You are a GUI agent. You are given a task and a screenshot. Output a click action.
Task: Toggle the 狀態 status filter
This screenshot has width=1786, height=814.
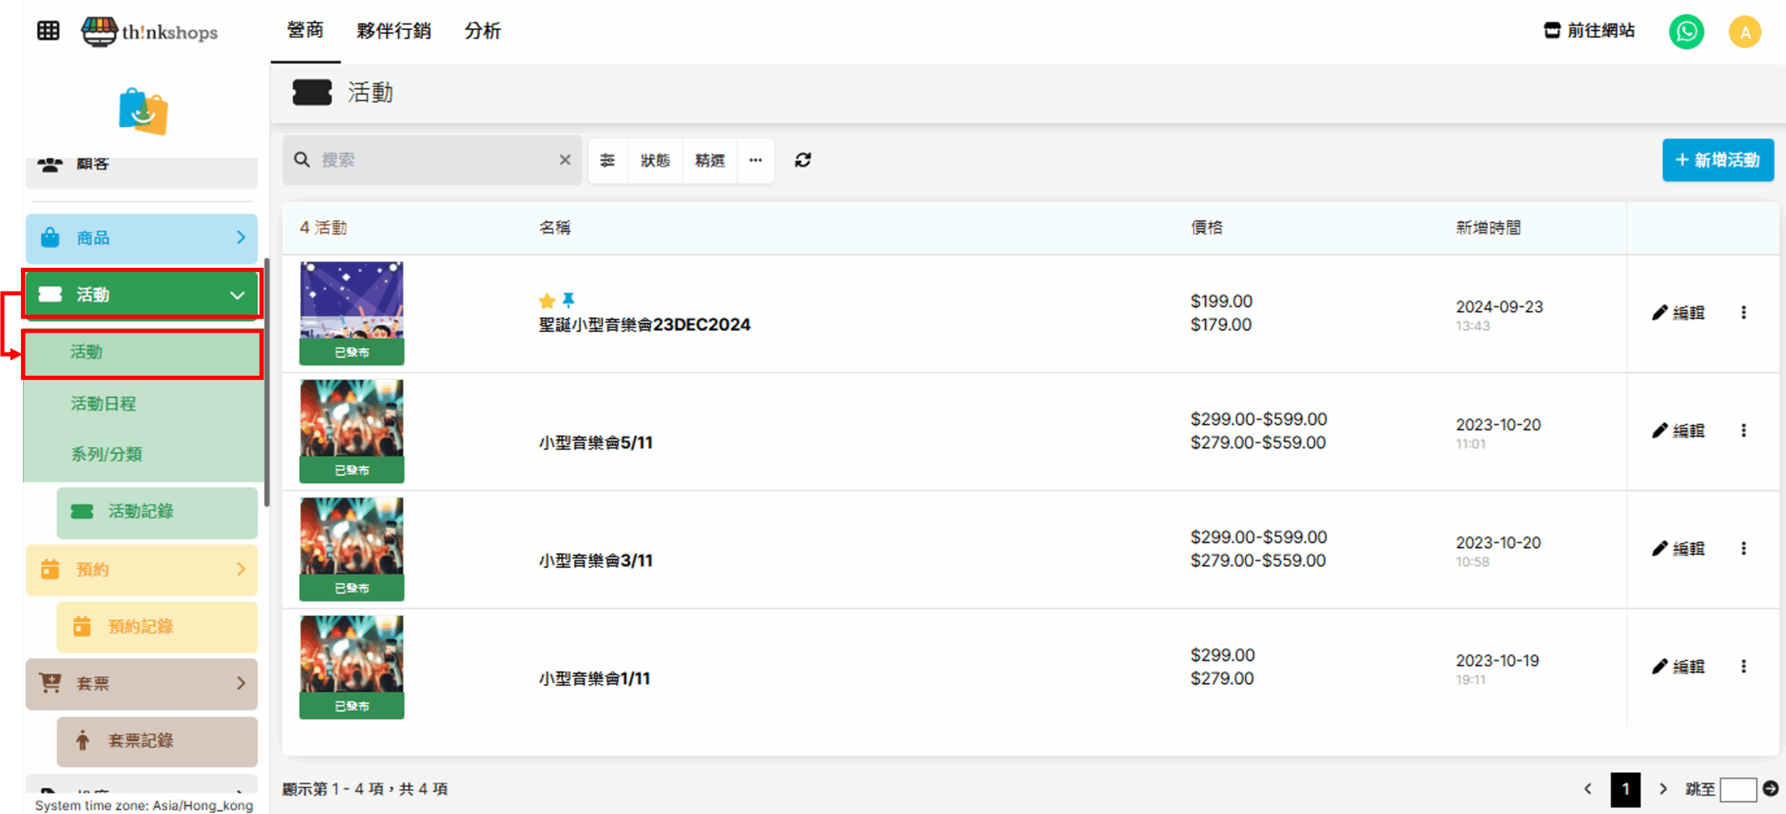click(655, 160)
